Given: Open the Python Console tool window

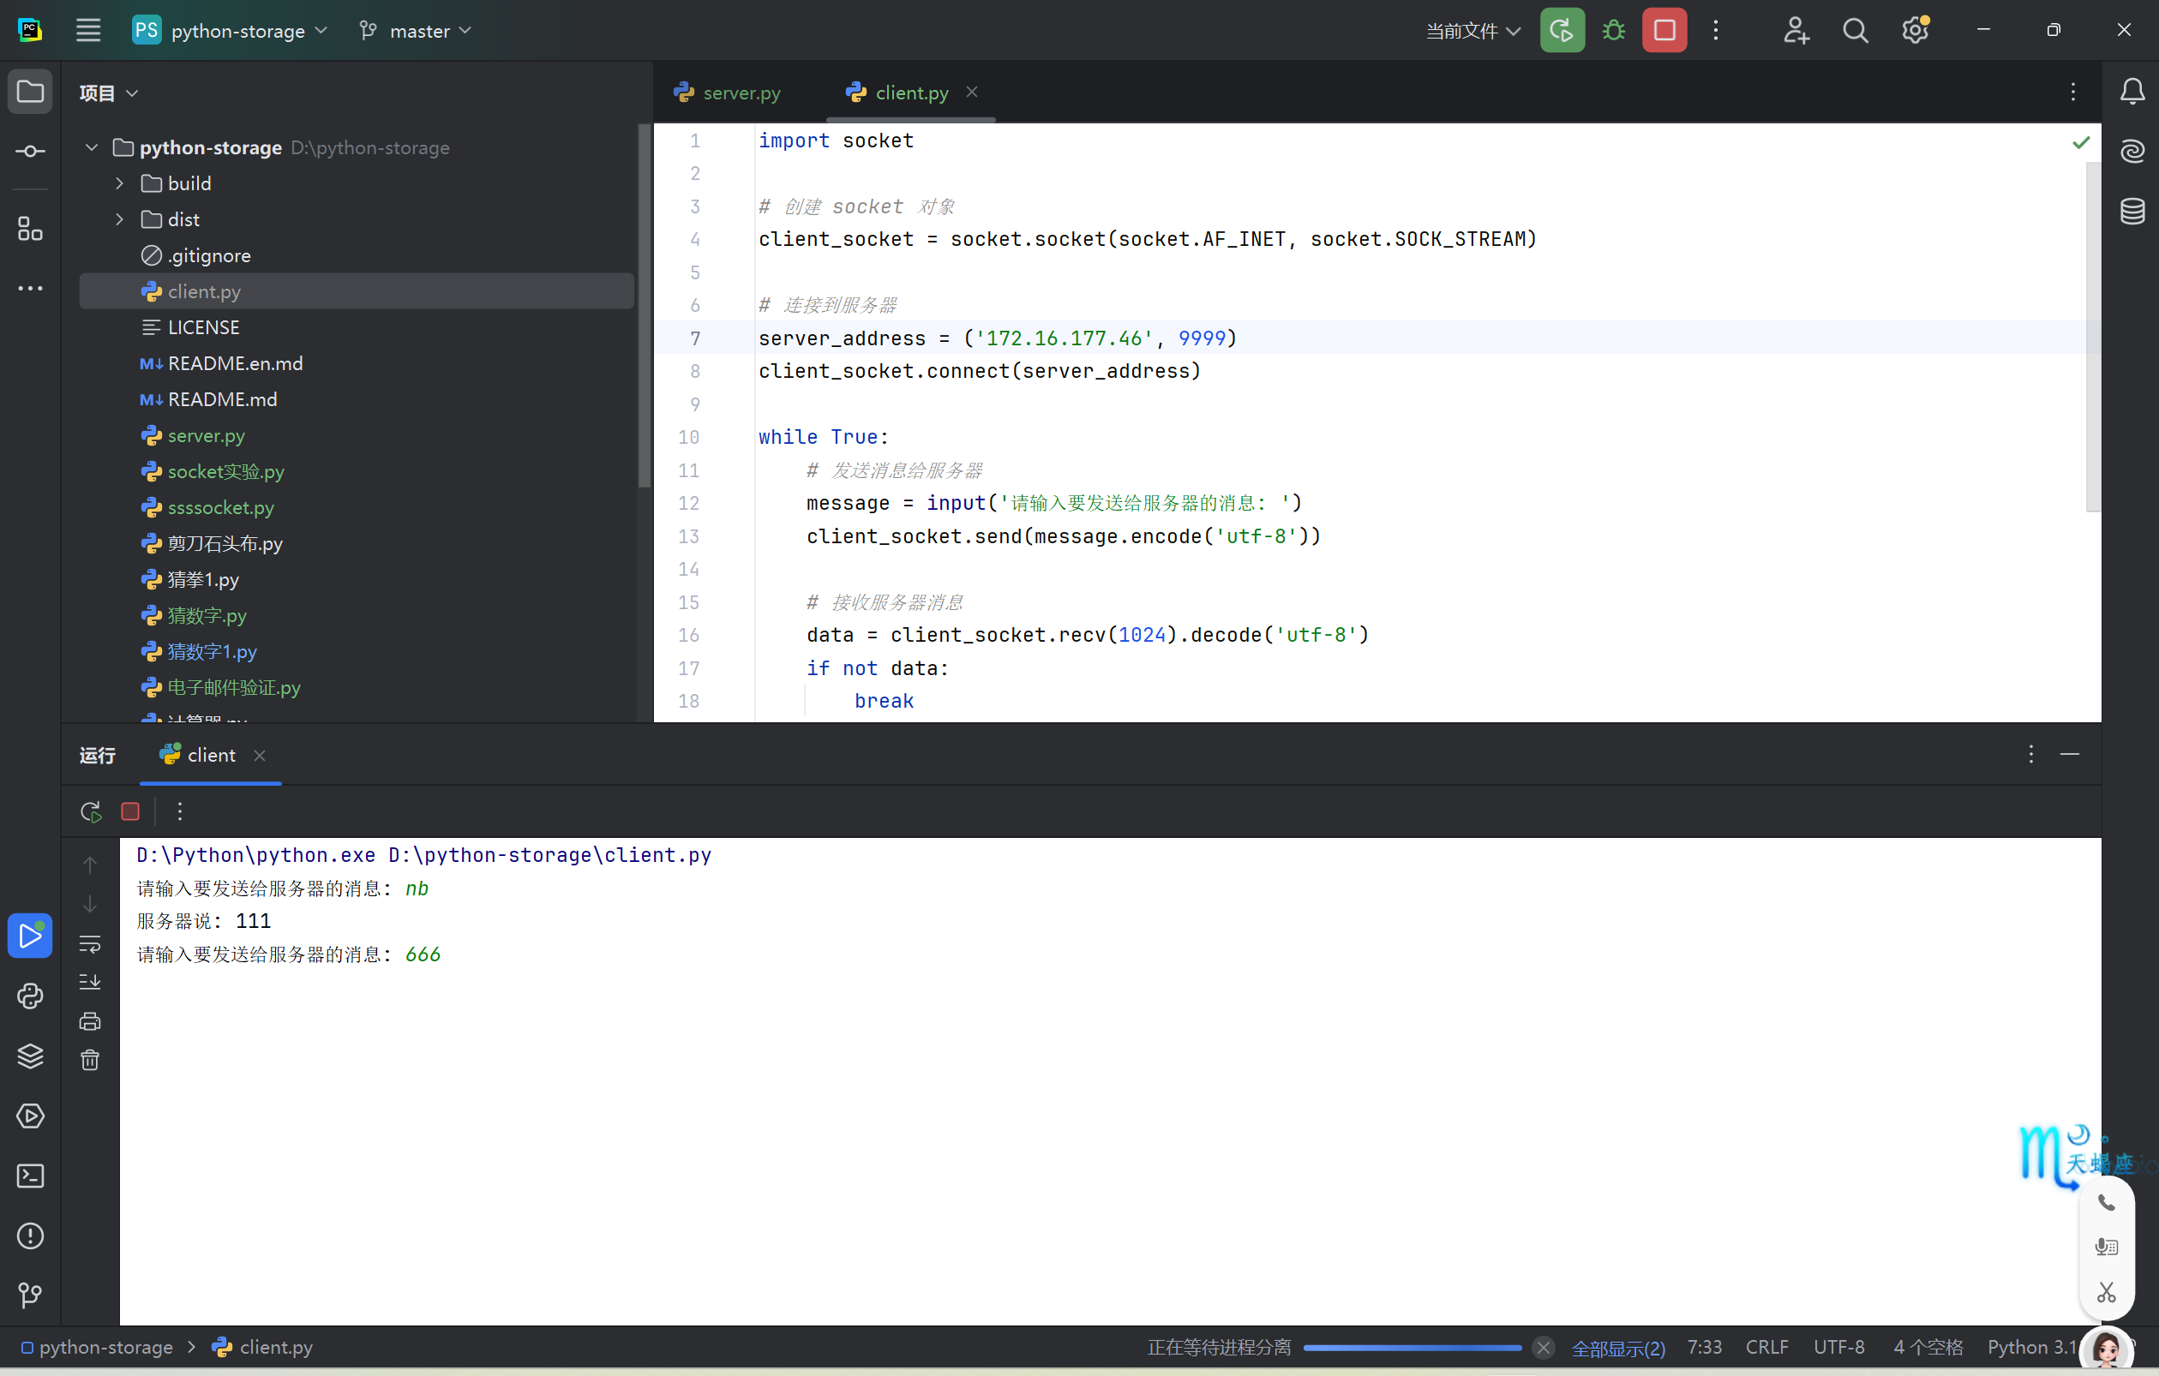Looking at the screenshot, I should (x=31, y=996).
